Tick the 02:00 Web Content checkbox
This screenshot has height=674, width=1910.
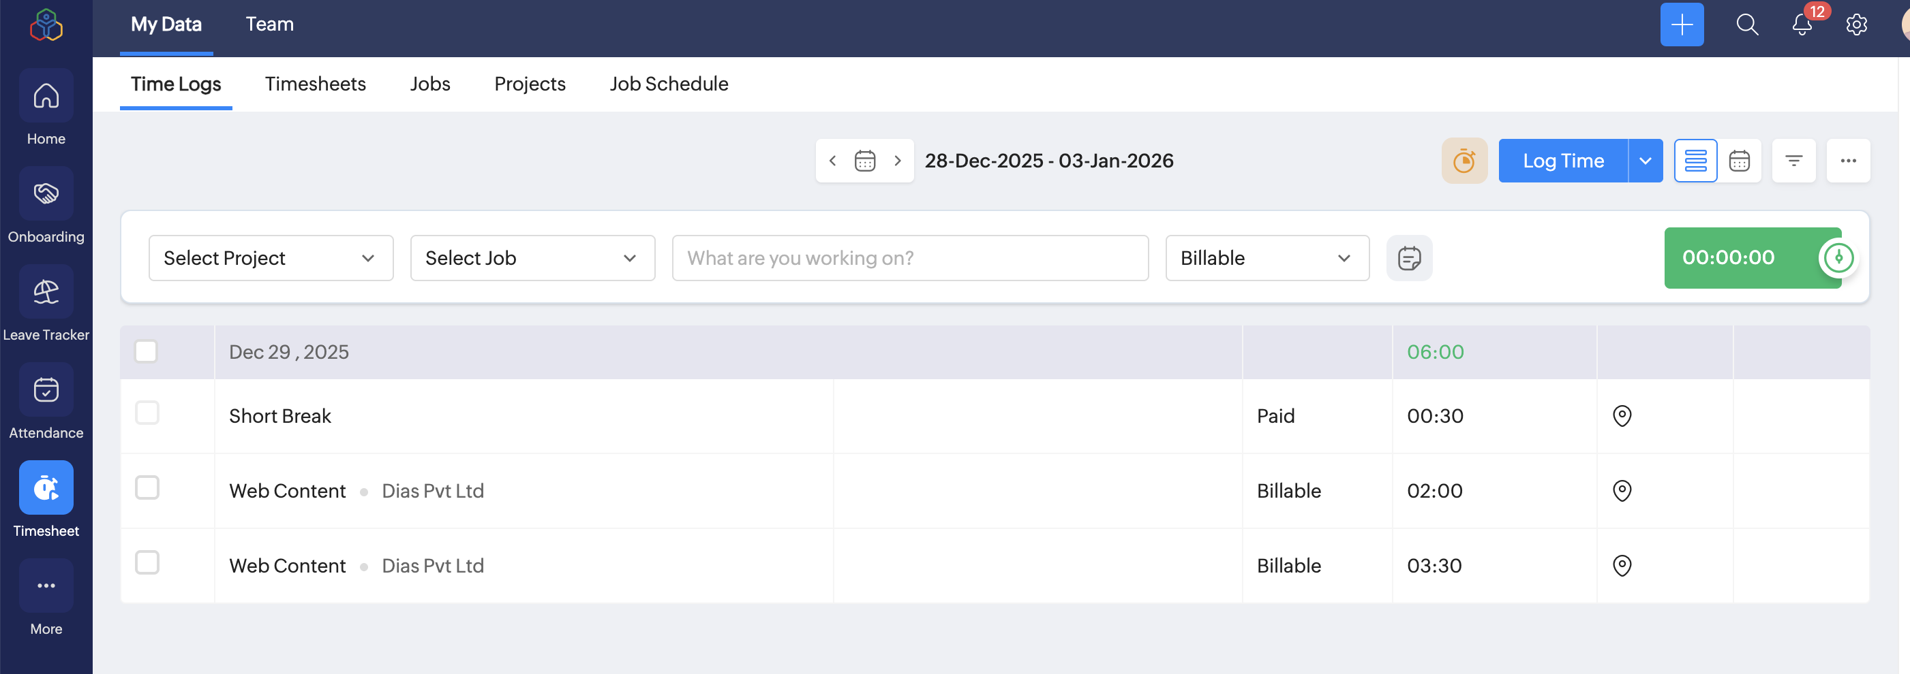(x=147, y=488)
